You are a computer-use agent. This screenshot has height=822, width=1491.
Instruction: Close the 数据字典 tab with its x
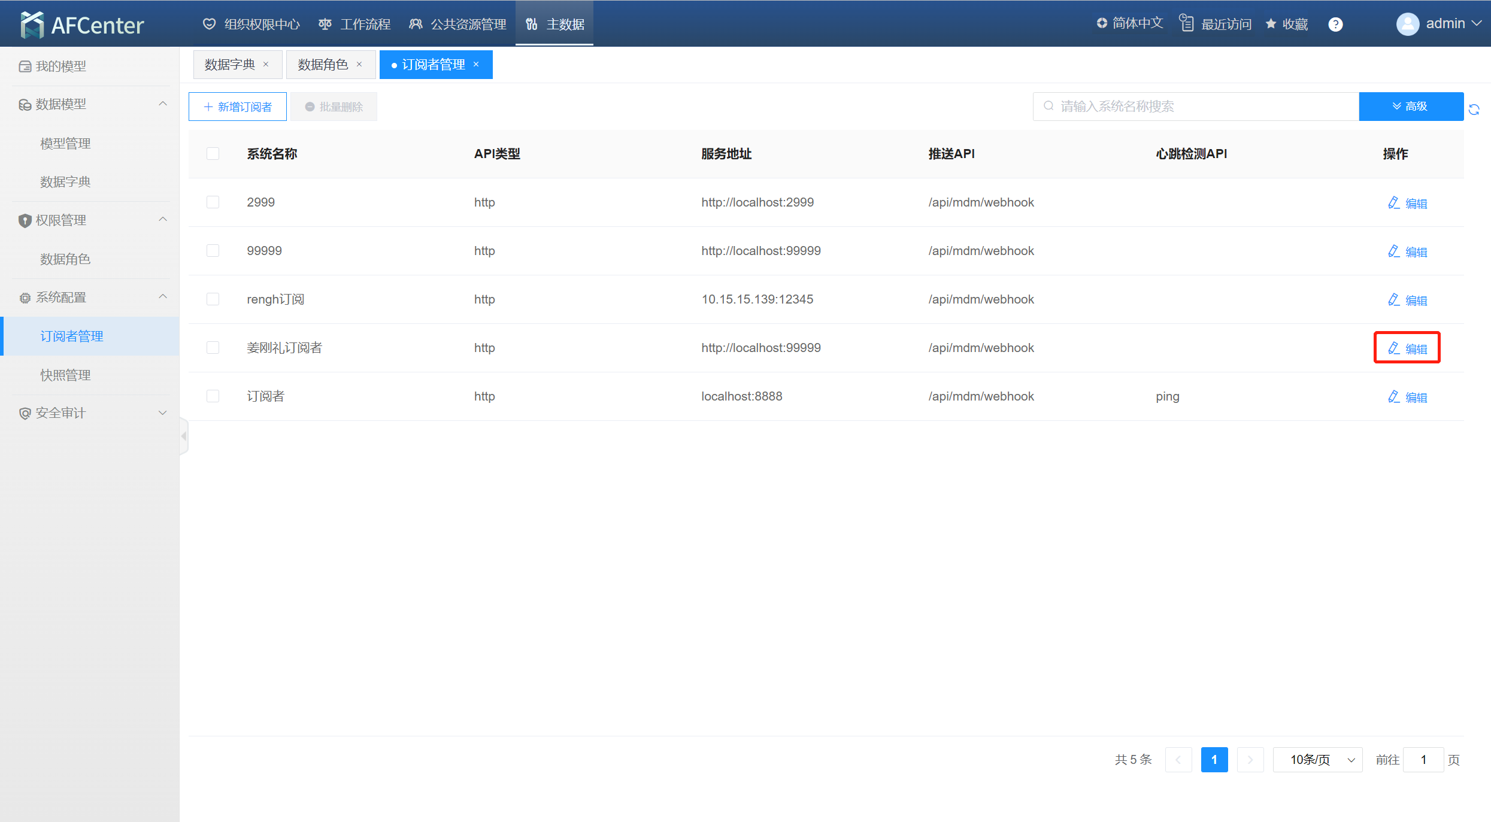pos(266,65)
